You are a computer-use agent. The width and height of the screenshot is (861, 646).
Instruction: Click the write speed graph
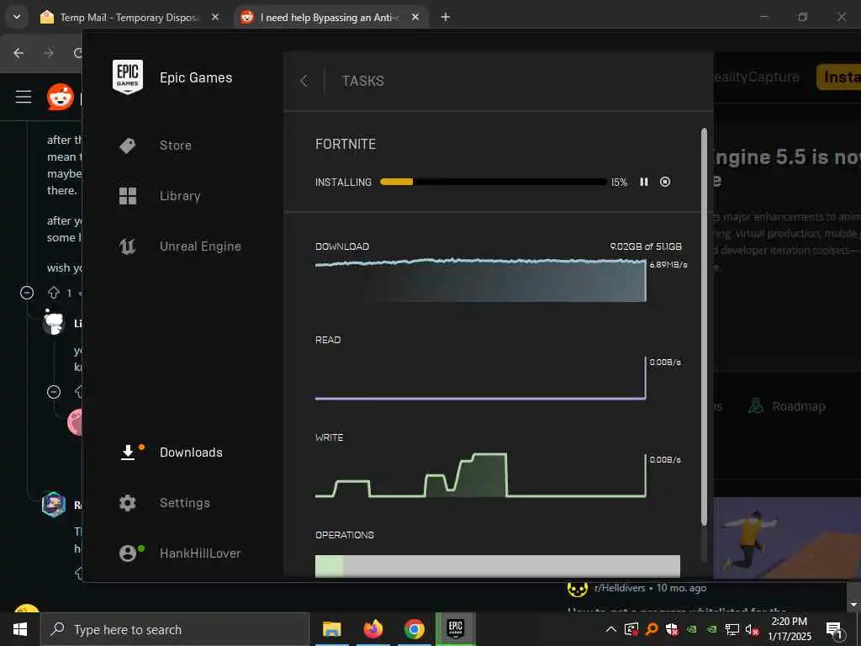point(480,475)
